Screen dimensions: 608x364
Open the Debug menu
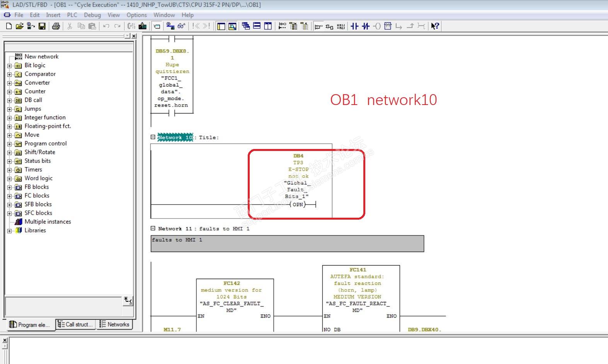click(92, 15)
